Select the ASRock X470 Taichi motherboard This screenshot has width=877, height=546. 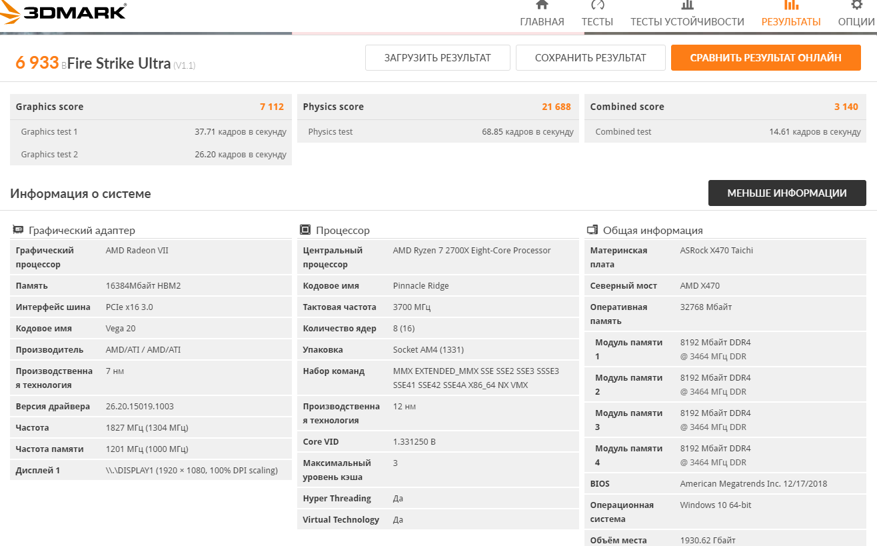click(717, 251)
